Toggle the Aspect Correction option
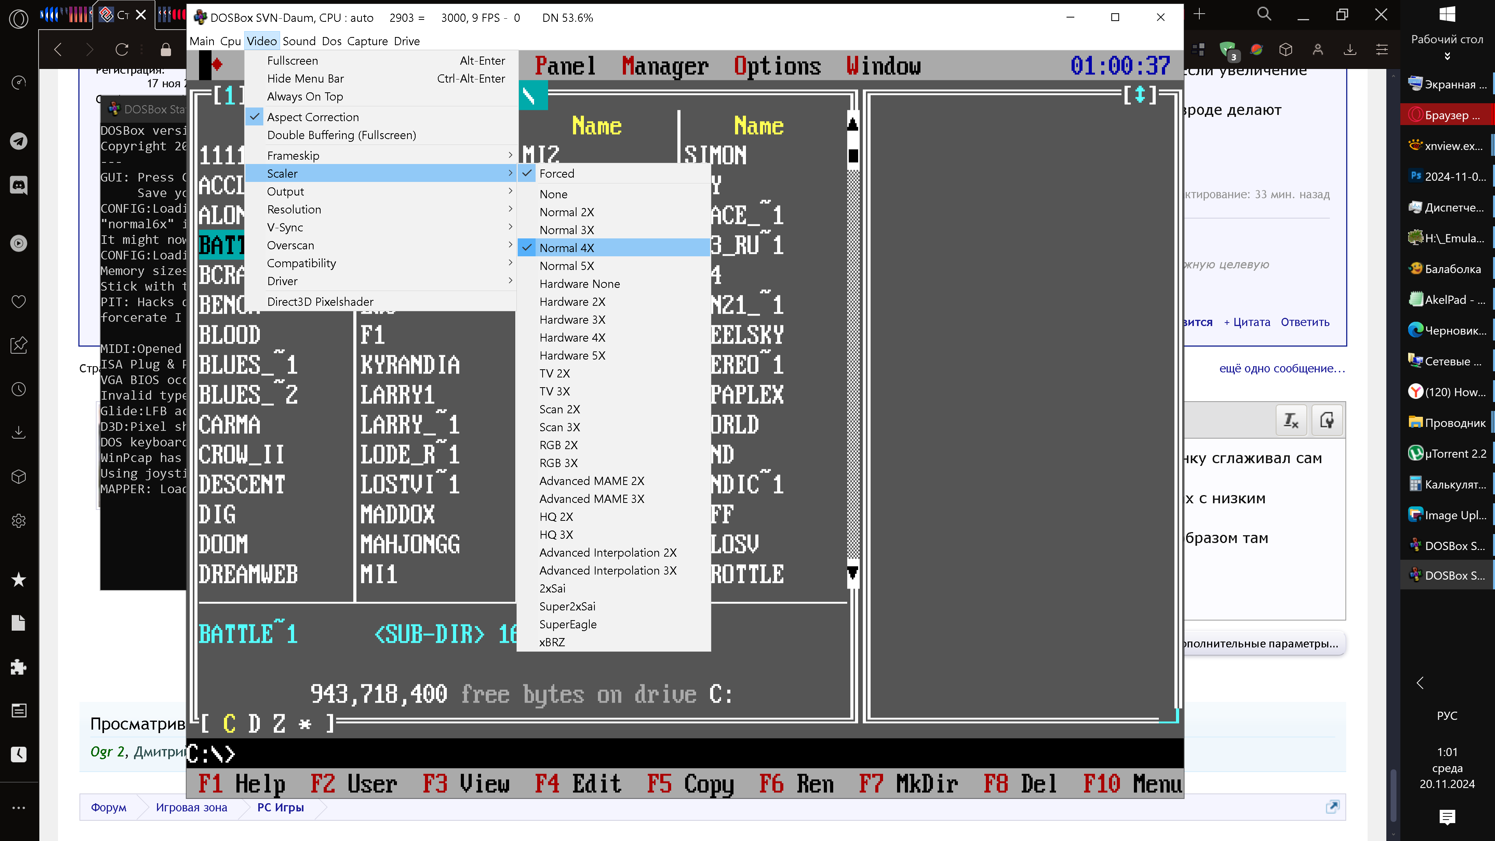The width and height of the screenshot is (1495, 841). coord(313,116)
